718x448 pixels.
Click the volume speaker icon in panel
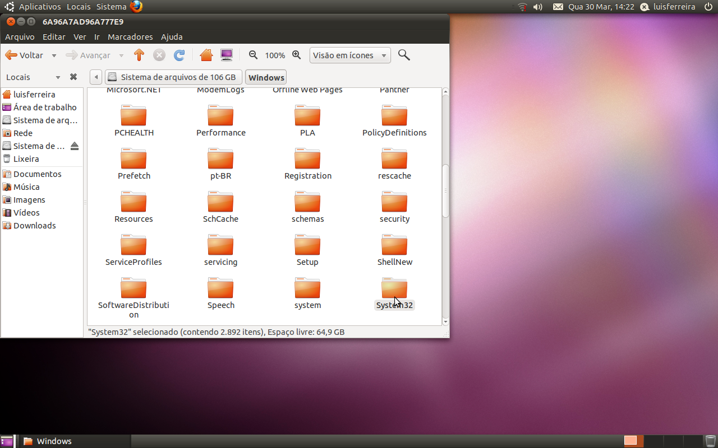click(537, 7)
